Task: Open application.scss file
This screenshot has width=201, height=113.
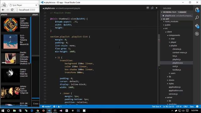Action: [176, 91]
